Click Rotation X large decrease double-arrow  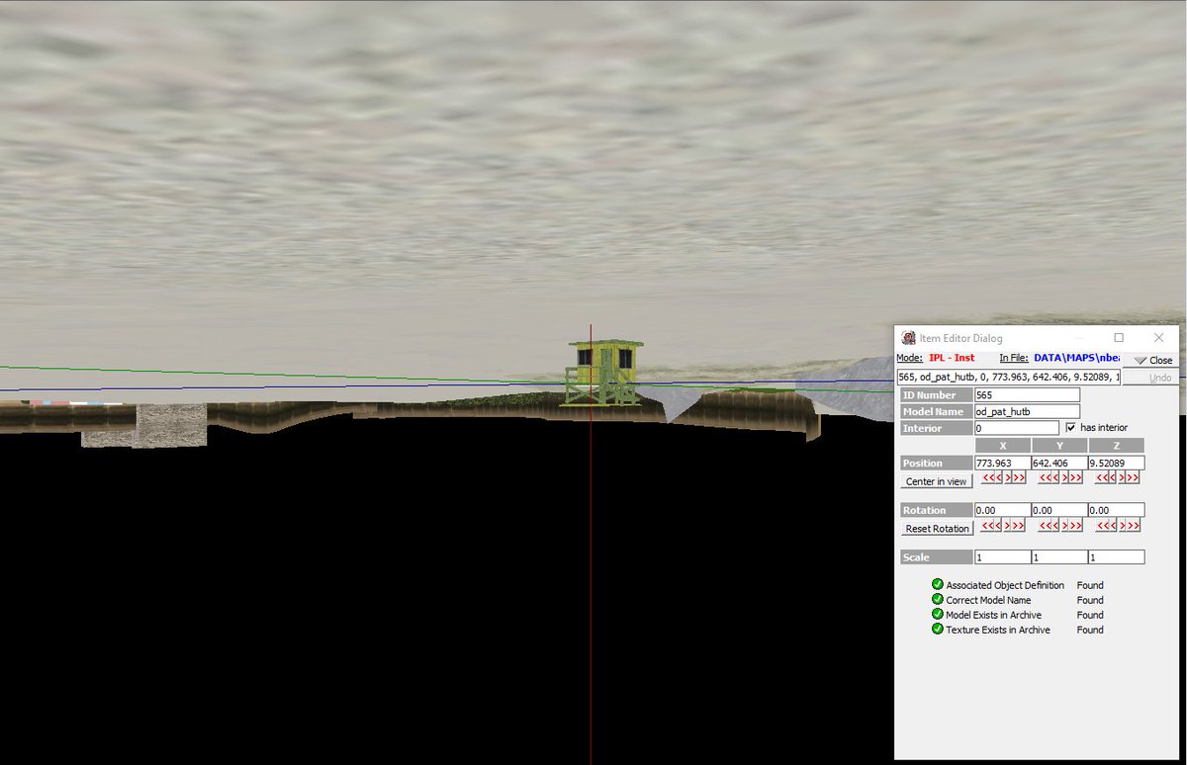tap(987, 525)
